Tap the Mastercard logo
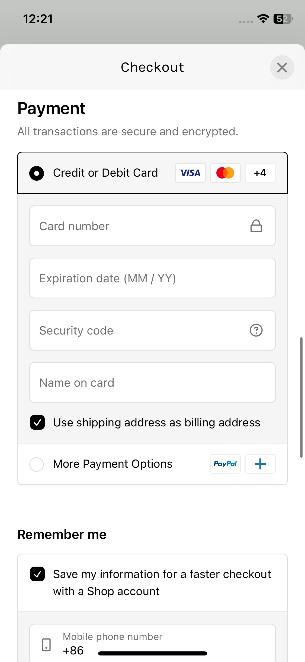 coord(225,173)
